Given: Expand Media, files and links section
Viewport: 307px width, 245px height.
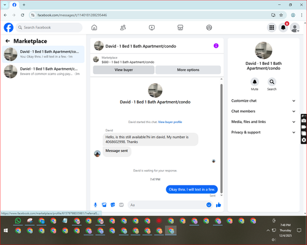Looking at the screenshot, I should pyautogui.click(x=263, y=122).
